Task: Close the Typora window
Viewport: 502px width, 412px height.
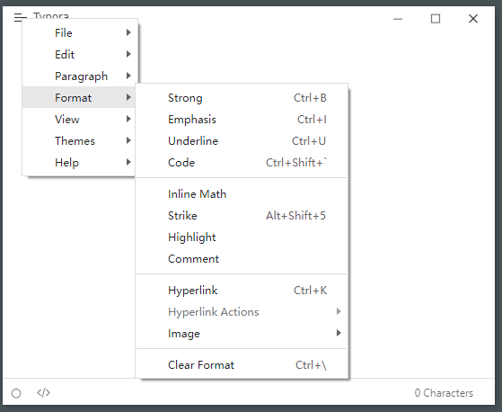Action: click(x=473, y=19)
